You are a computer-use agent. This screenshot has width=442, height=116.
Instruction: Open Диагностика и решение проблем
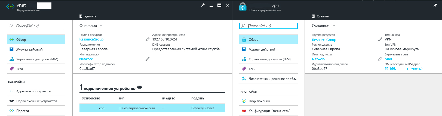click(x=273, y=79)
